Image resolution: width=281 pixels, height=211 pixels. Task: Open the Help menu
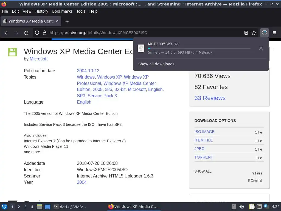pyautogui.click(x=93, y=11)
